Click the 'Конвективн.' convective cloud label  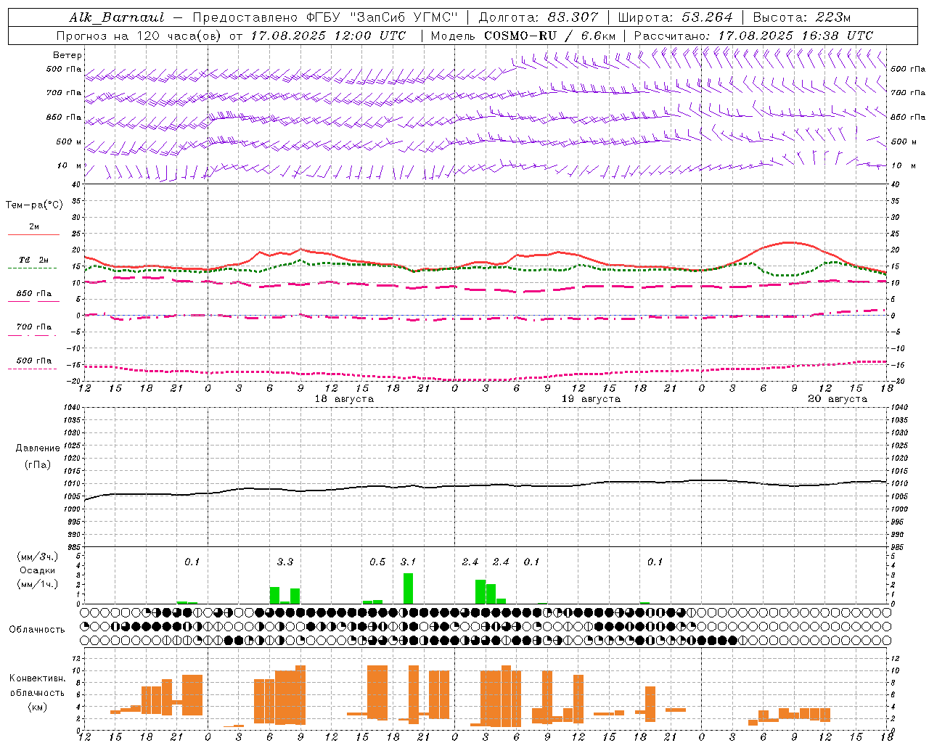[x=38, y=678]
